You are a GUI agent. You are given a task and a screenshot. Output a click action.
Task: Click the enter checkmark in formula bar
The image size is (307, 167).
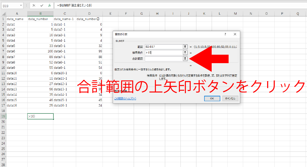click(x=42, y=5)
